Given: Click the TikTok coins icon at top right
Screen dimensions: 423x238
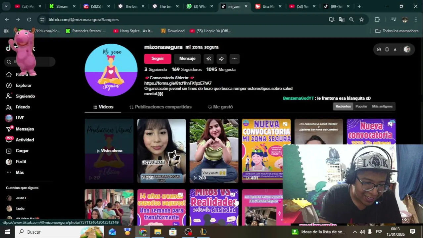Looking at the screenshot, I should (x=379, y=49).
